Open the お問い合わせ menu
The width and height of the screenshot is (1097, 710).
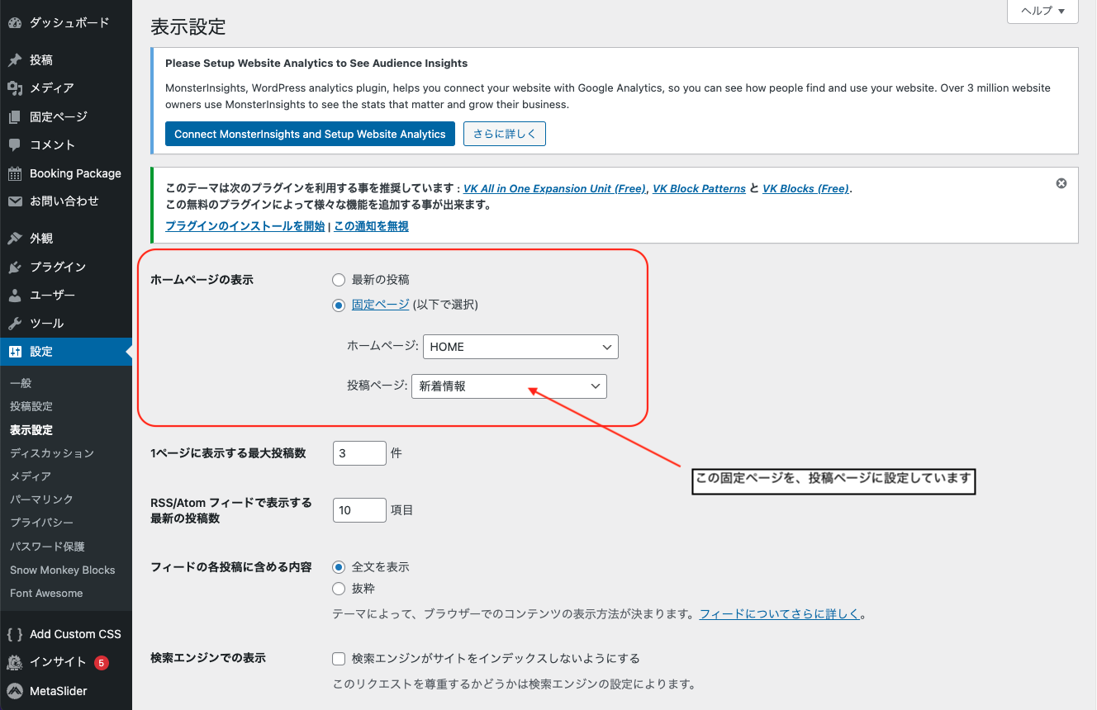click(x=66, y=201)
